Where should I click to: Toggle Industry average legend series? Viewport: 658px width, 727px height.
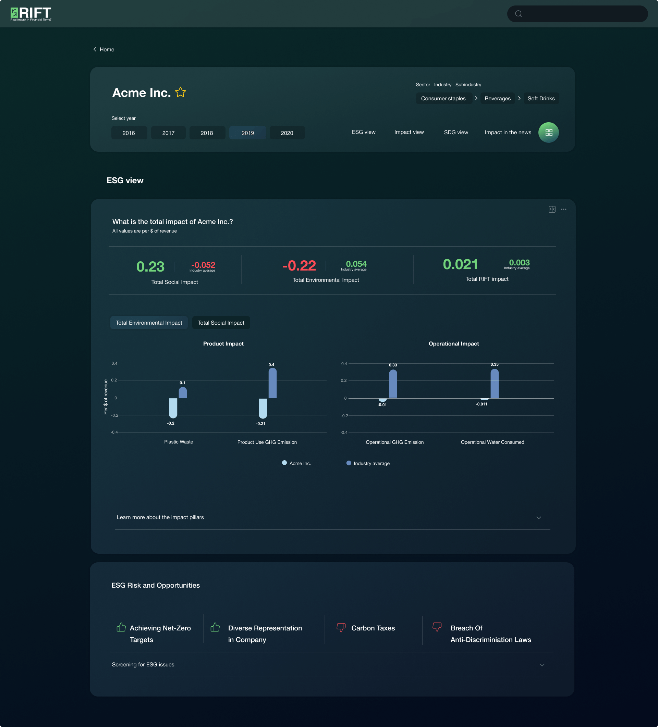368,463
